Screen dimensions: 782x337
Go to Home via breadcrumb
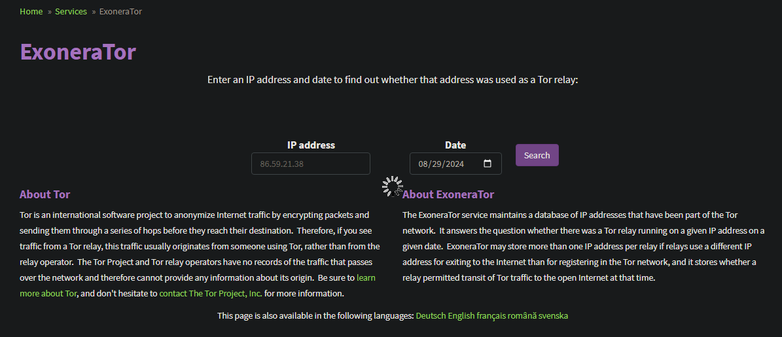[31, 12]
